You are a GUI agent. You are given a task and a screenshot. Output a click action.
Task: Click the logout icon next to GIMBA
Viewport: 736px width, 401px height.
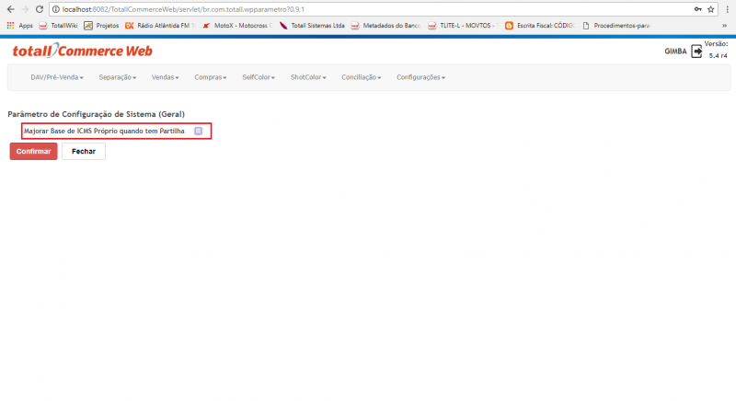696,52
